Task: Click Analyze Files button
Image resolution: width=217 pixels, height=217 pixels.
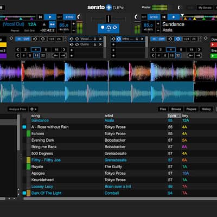Action: (x=17, y=109)
